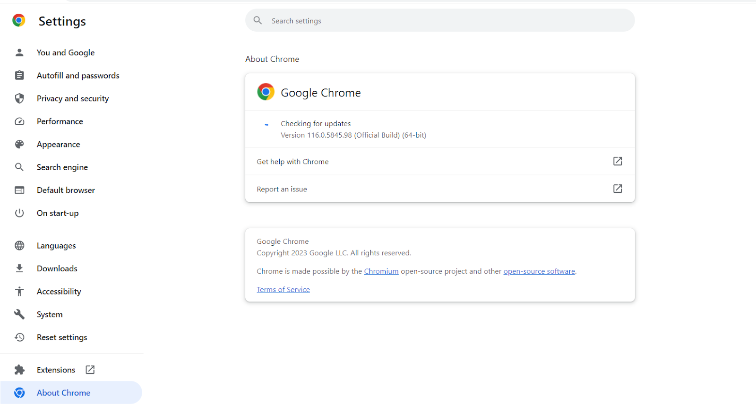This screenshot has height=414, width=756.
Task: Go to Autofill and passwords settings
Action: point(78,76)
